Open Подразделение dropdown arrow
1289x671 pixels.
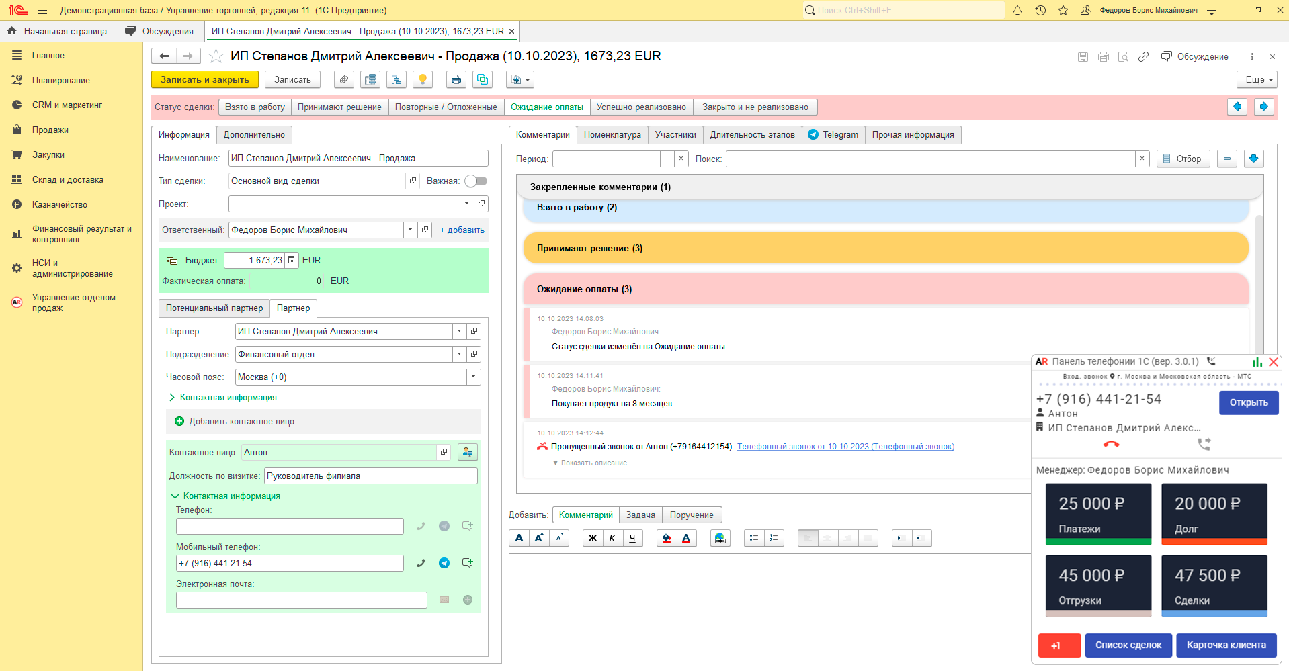point(459,354)
